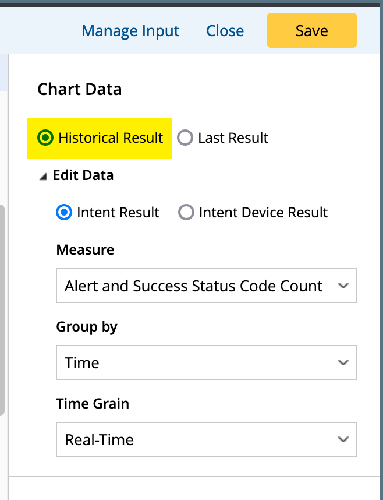Click the Group by field label
This screenshot has height=500, width=383.
click(87, 327)
